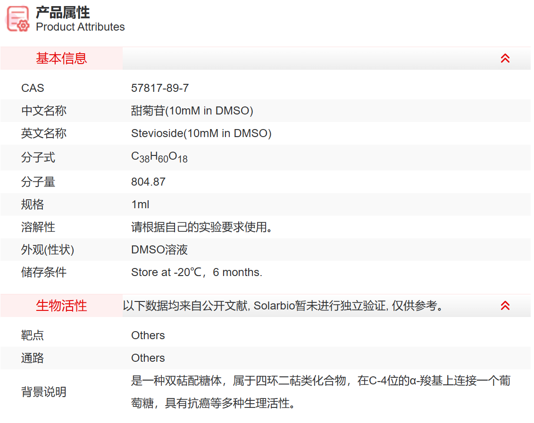Screen dimensions: 534x423
Task: Collapse the 生物活性 section chevron
Action: (x=505, y=306)
